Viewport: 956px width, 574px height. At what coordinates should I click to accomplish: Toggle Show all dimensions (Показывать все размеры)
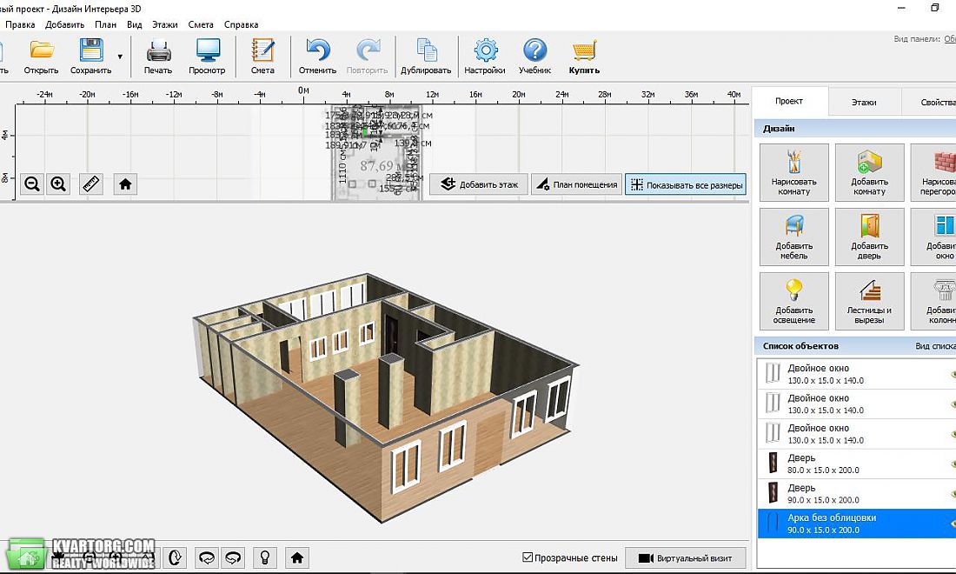[x=686, y=185]
